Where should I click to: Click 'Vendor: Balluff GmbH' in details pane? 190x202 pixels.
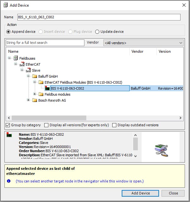[36, 139]
